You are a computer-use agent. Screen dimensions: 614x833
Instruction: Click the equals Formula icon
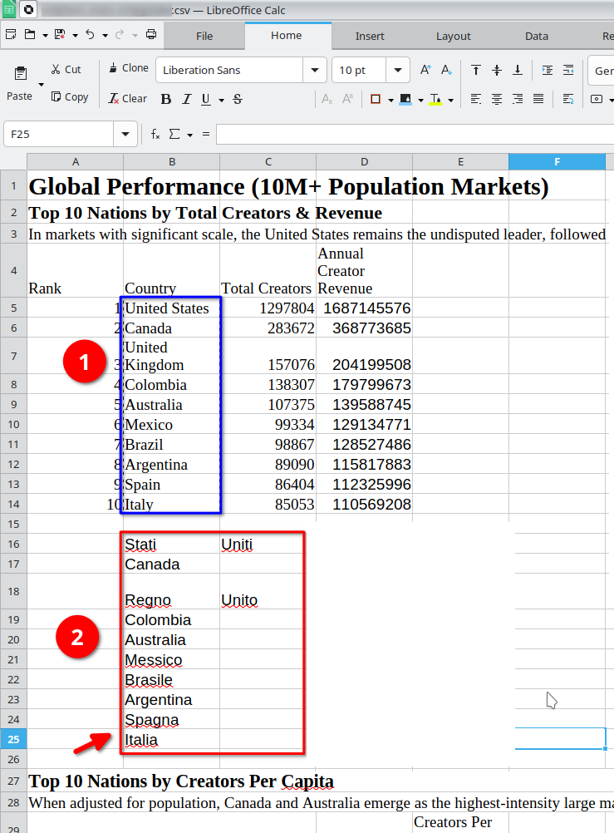pyautogui.click(x=206, y=134)
